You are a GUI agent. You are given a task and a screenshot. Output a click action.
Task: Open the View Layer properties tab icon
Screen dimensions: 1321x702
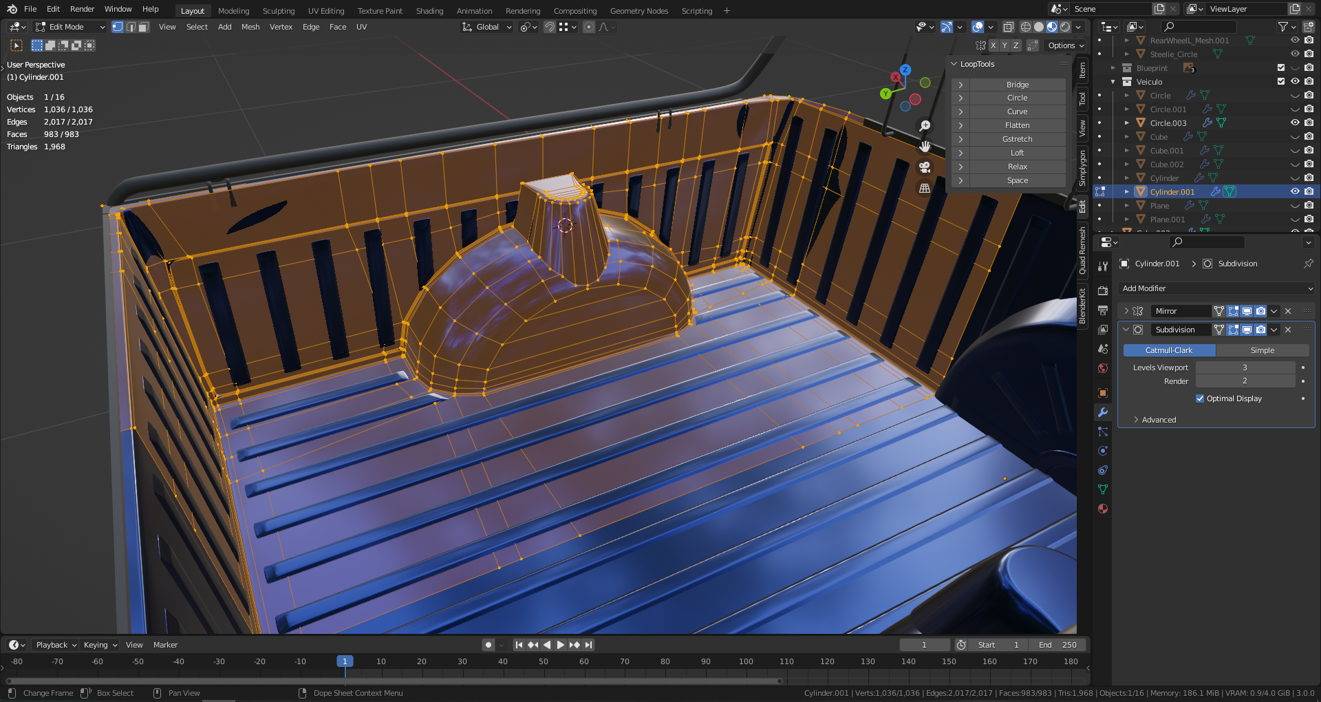tap(1103, 329)
